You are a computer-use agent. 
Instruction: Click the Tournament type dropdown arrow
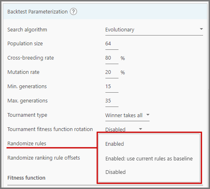tap(148, 115)
